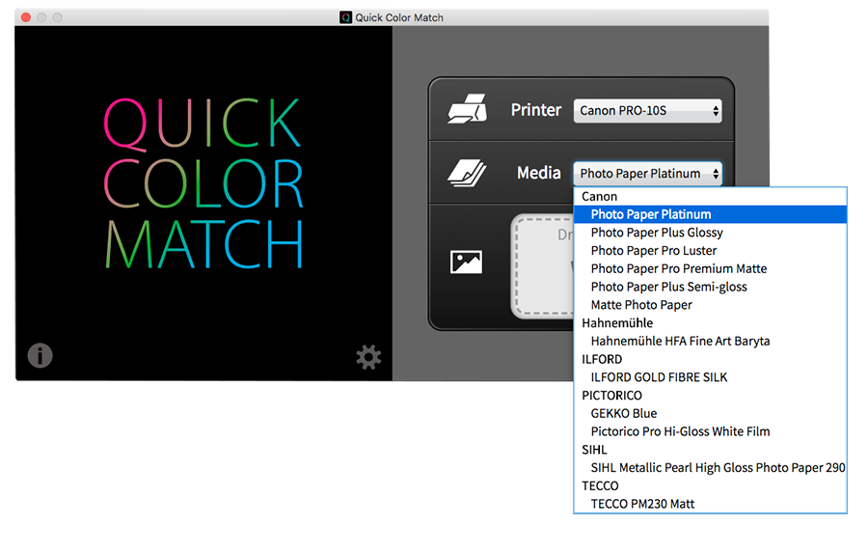This screenshot has height=553, width=868.
Task: Choose Photo Paper Plus Semi-gloss
Action: click(x=710, y=287)
